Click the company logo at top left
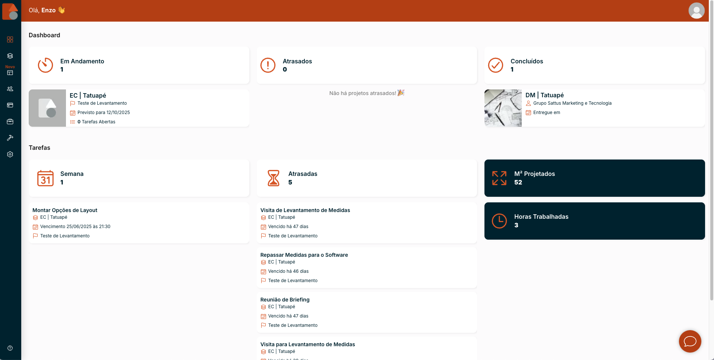This screenshot has height=360, width=714. (11, 12)
